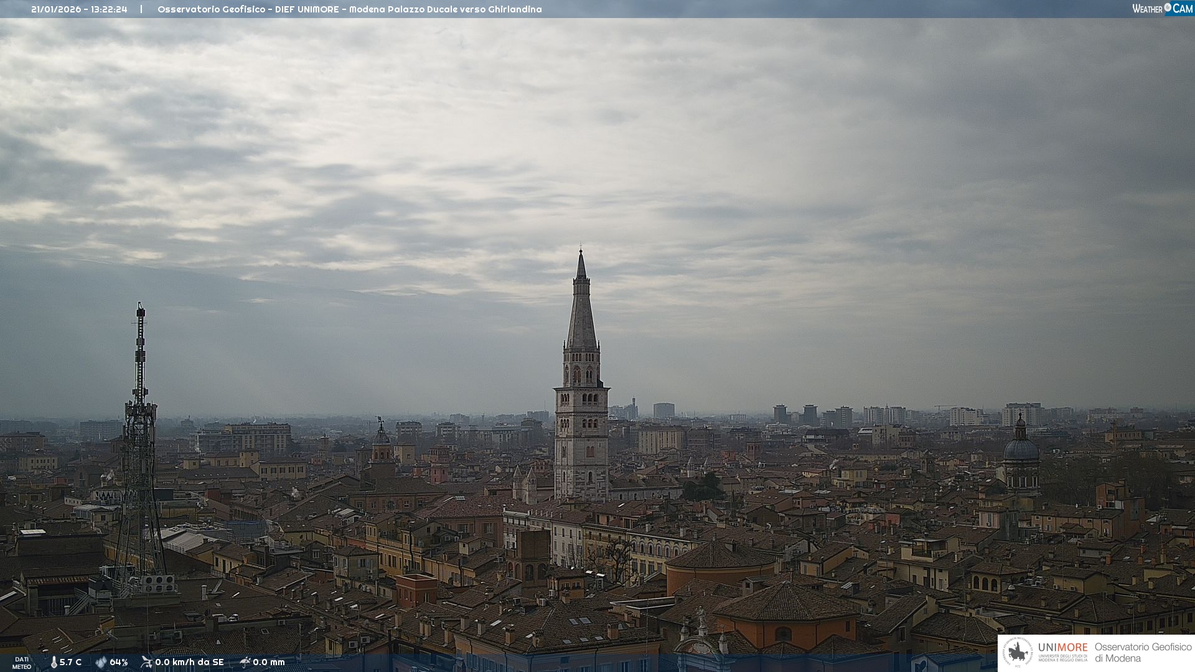
Task: Open the WeatherCam logo link
Action: pyautogui.click(x=1161, y=9)
